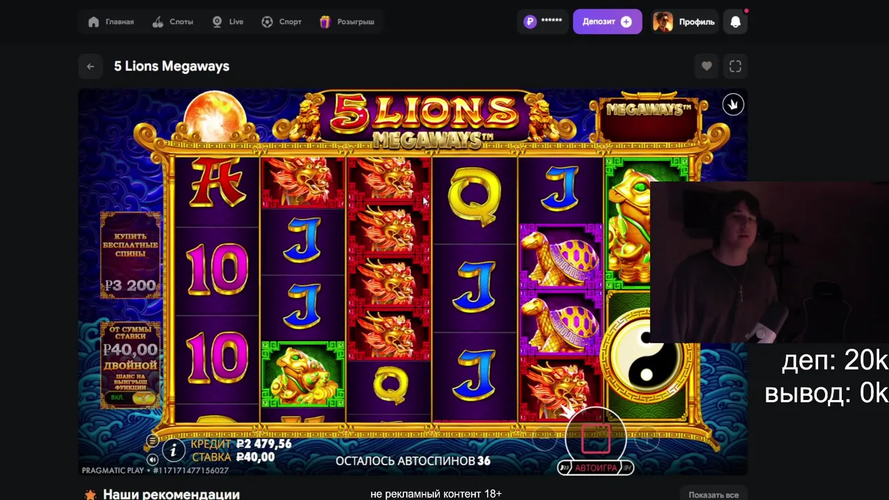
Task: Increase bet with the plus button
Action: tap(647, 437)
